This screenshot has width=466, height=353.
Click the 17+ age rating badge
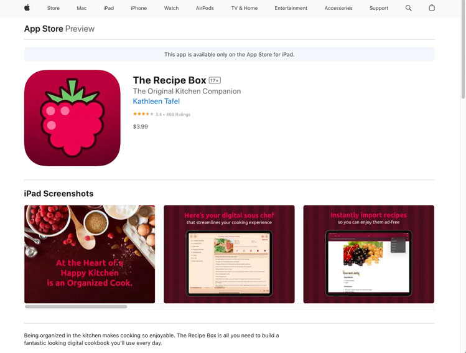coord(215,80)
